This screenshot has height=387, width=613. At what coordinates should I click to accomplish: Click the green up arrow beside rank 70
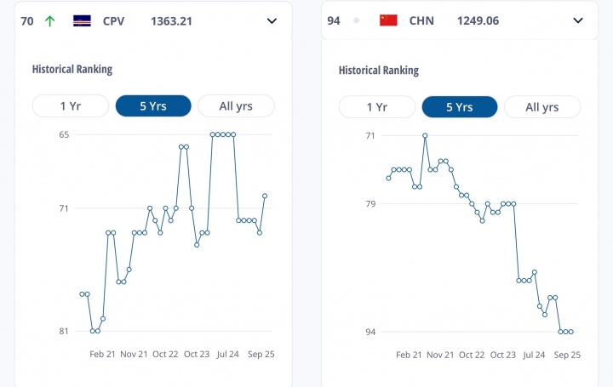pos(49,20)
